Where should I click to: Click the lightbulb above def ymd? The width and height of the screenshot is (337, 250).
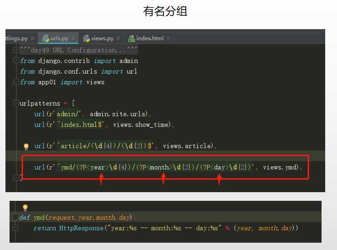[x=25, y=208]
